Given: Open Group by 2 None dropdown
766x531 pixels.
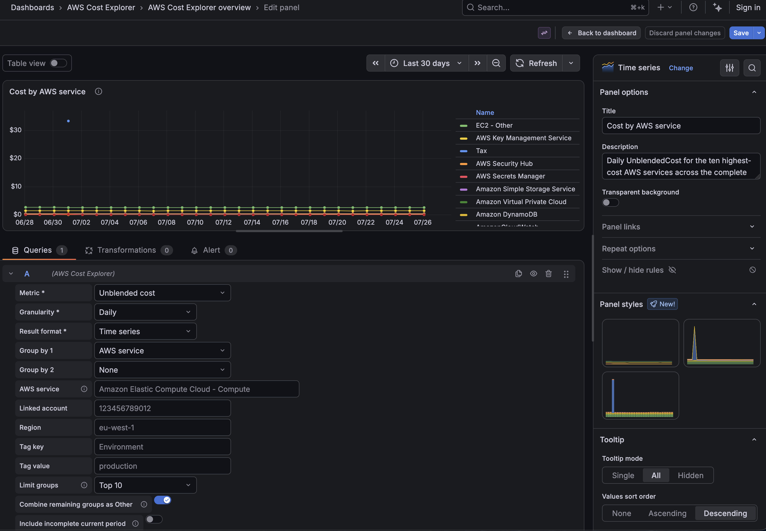Looking at the screenshot, I should tap(162, 370).
